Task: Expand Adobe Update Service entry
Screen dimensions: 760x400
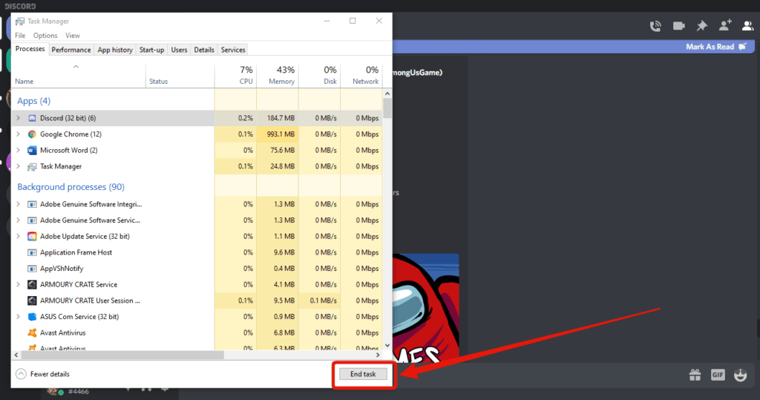Action: [19, 236]
